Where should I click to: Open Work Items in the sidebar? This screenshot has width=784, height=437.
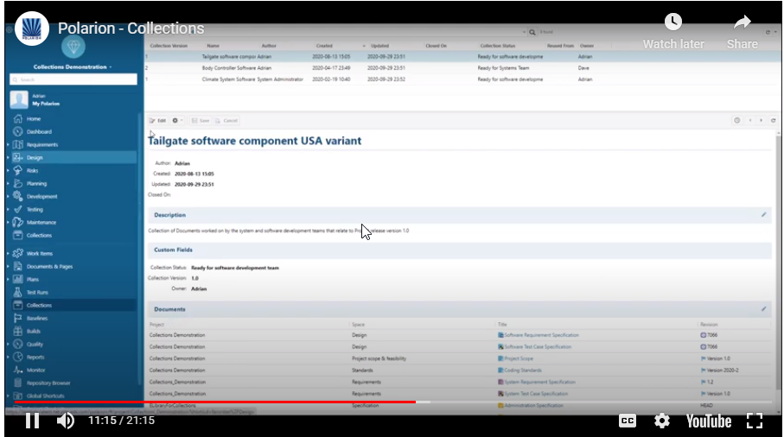(40, 254)
